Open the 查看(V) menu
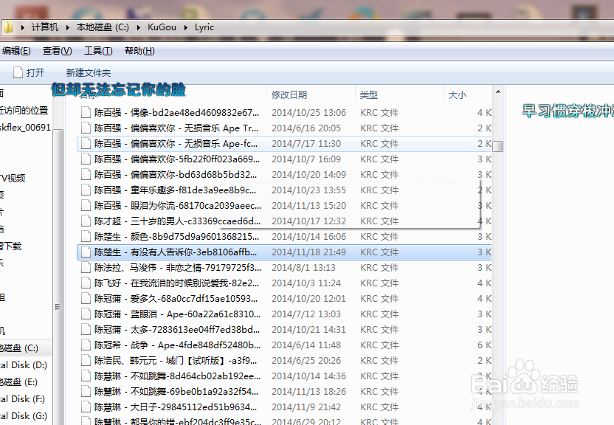 (x=57, y=51)
